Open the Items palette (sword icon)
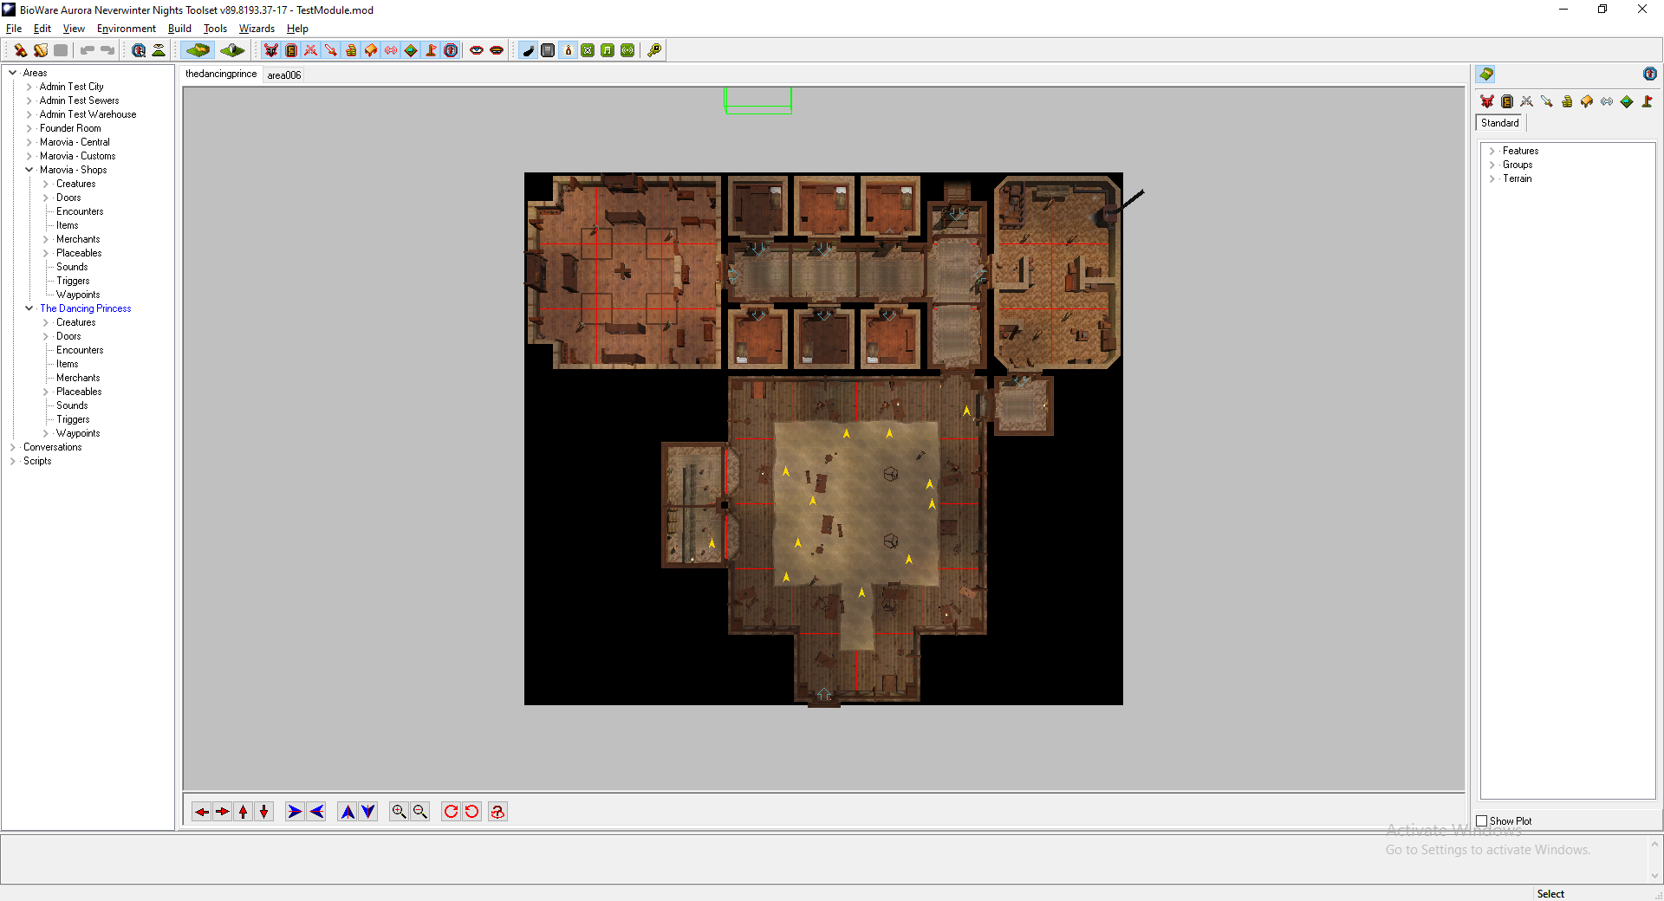 (x=1547, y=101)
